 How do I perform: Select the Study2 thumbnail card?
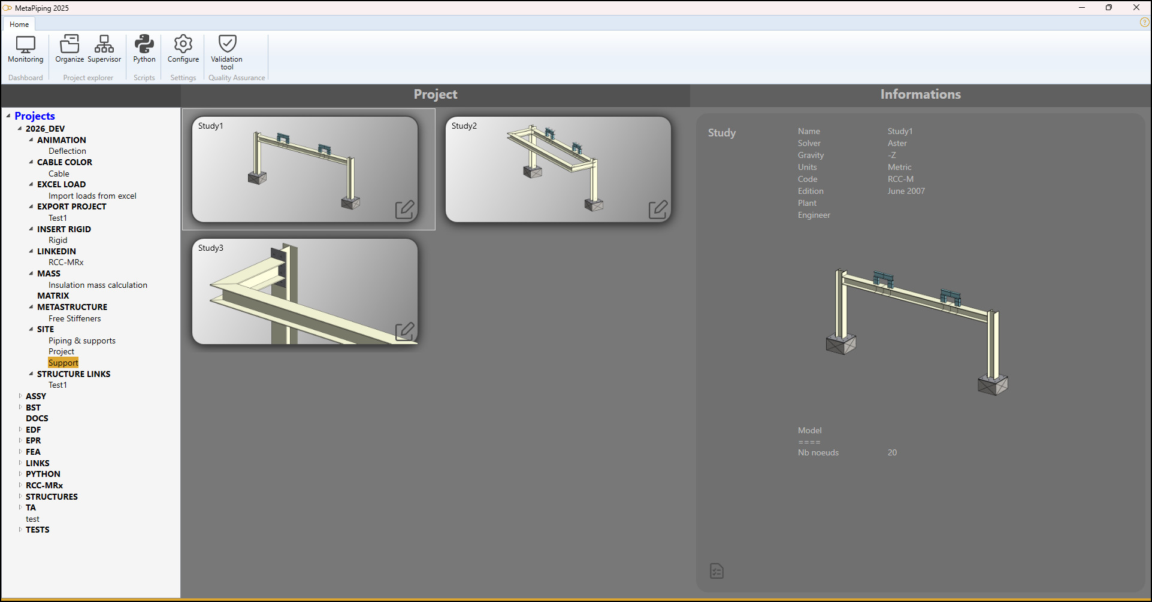click(558, 169)
